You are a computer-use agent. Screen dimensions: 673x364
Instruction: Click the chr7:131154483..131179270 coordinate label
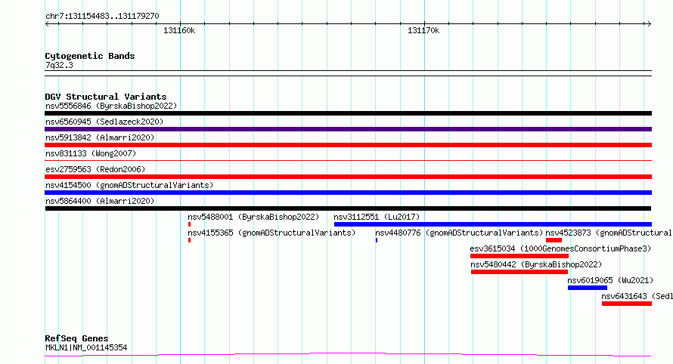coord(102,17)
